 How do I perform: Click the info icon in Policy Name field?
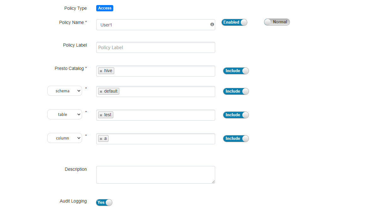tap(212, 24)
